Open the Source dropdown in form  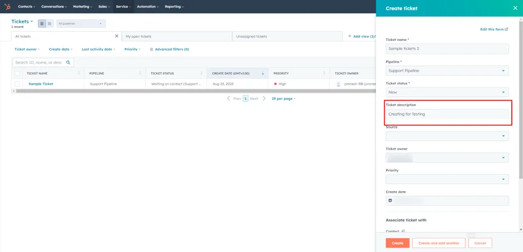(447, 136)
